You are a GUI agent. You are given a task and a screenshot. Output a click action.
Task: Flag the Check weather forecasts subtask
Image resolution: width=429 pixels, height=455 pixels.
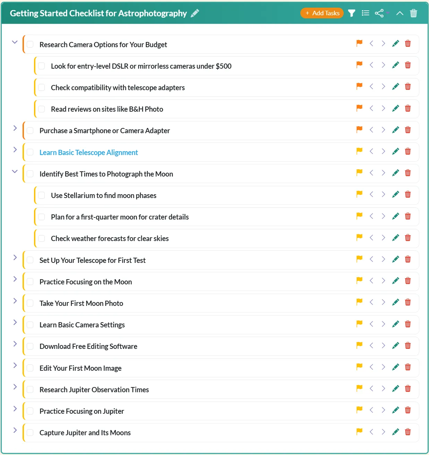pos(359,238)
